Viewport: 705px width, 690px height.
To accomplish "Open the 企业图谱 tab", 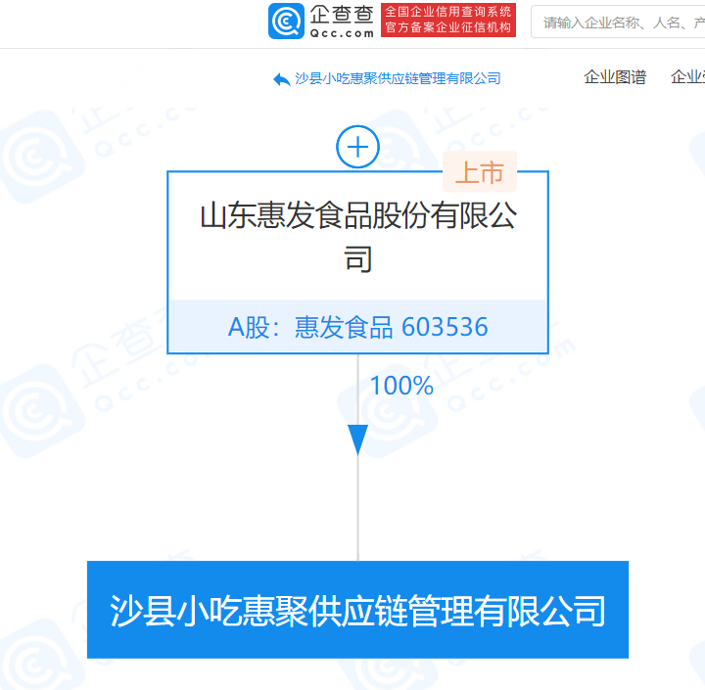I will (x=615, y=77).
